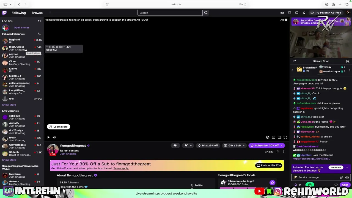This screenshot has width=352, height=198.
Task: Toggle theatre mode
Action: pyautogui.click(x=279, y=137)
